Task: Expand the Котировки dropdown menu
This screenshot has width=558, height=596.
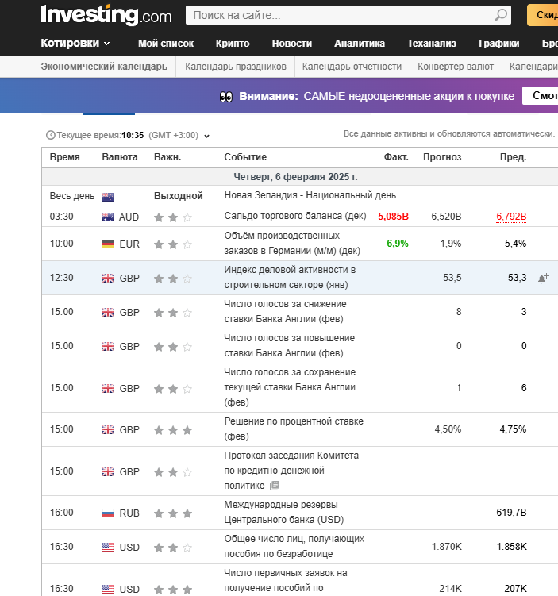Action: tap(75, 44)
